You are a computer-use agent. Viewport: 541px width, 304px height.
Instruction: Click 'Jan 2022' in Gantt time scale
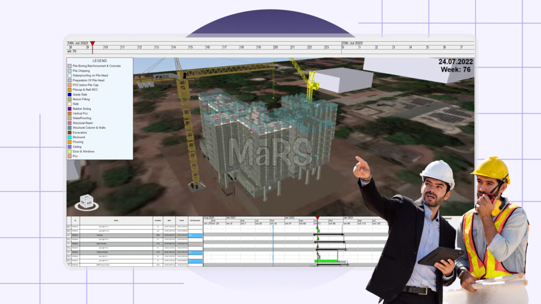point(290,218)
